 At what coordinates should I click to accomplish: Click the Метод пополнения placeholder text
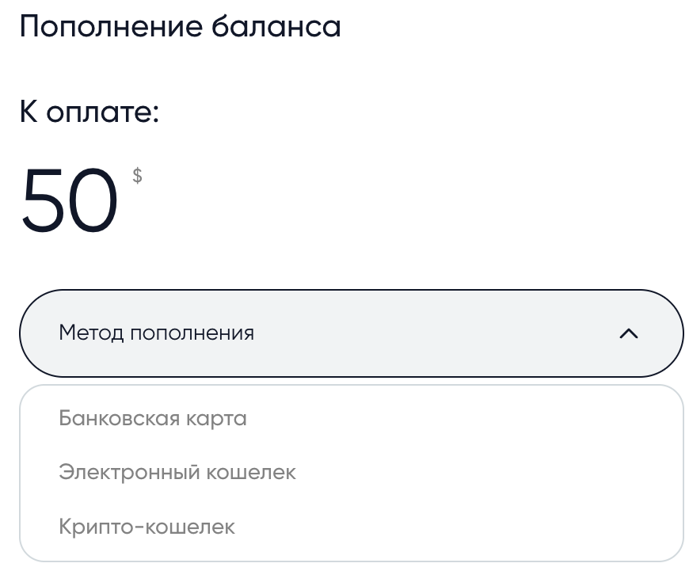click(157, 333)
